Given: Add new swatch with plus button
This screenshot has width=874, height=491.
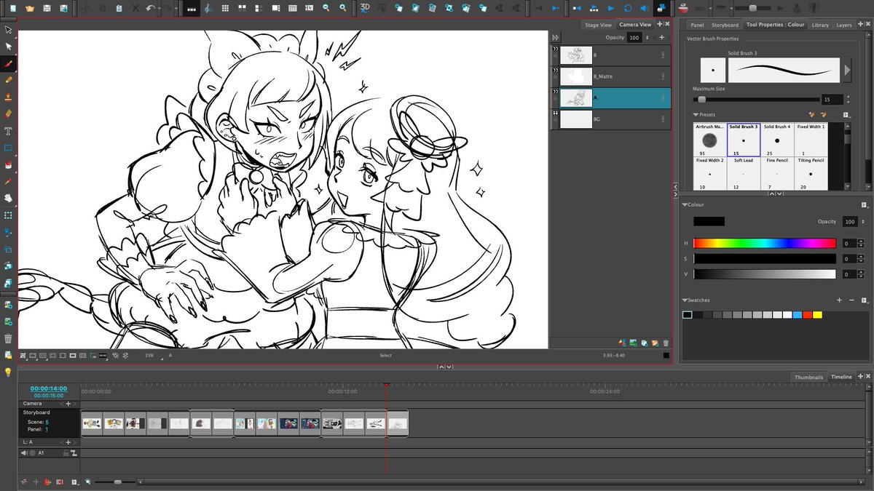Looking at the screenshot, I should pyautogui.click(x=839, y=300).
